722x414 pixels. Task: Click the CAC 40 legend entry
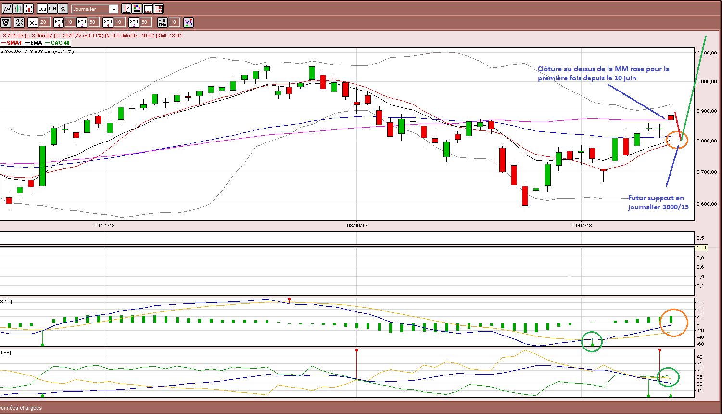(x=57, y=43)
